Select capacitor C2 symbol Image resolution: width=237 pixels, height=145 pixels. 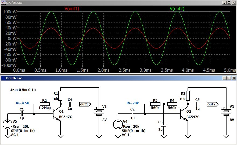(x=132, y=114)
